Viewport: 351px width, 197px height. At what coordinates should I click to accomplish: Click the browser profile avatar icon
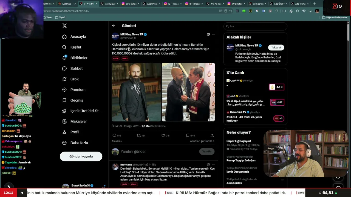pyautogui.click(x=317, y=11)
